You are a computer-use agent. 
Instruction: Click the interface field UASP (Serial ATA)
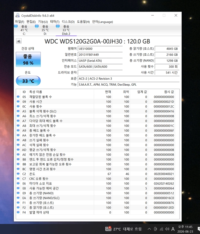click(100, 61)
